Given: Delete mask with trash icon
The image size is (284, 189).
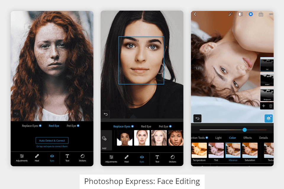Looking at the screenshot, I should [x=271, y=106].
